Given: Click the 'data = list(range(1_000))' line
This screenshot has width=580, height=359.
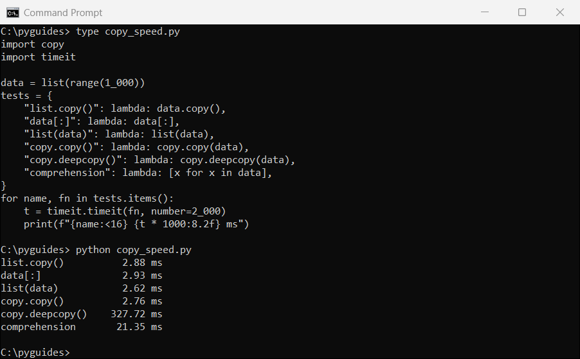Looking at the screenshot, I should click(73, 83).
